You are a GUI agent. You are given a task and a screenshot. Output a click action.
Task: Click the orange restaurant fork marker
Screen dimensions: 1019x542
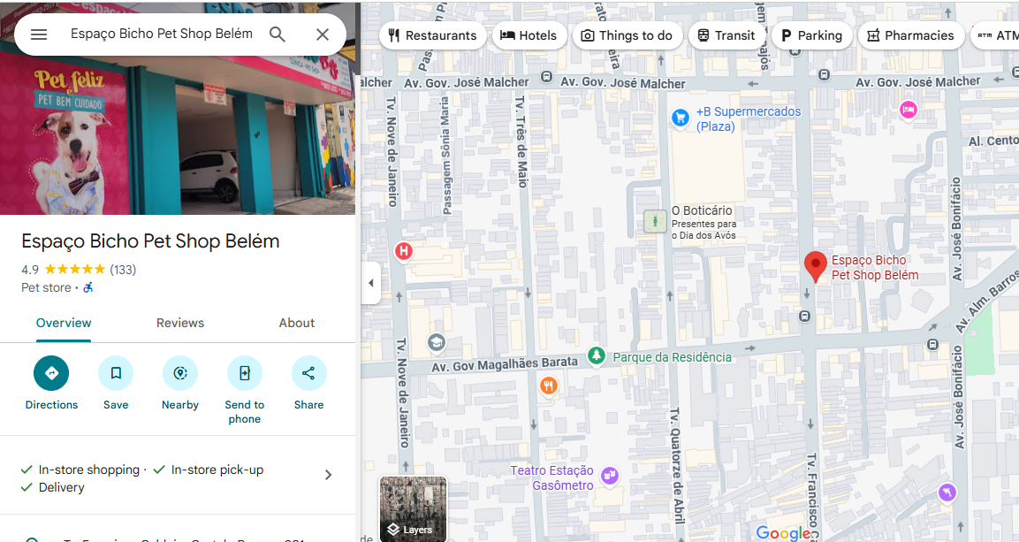pos(549,386)
